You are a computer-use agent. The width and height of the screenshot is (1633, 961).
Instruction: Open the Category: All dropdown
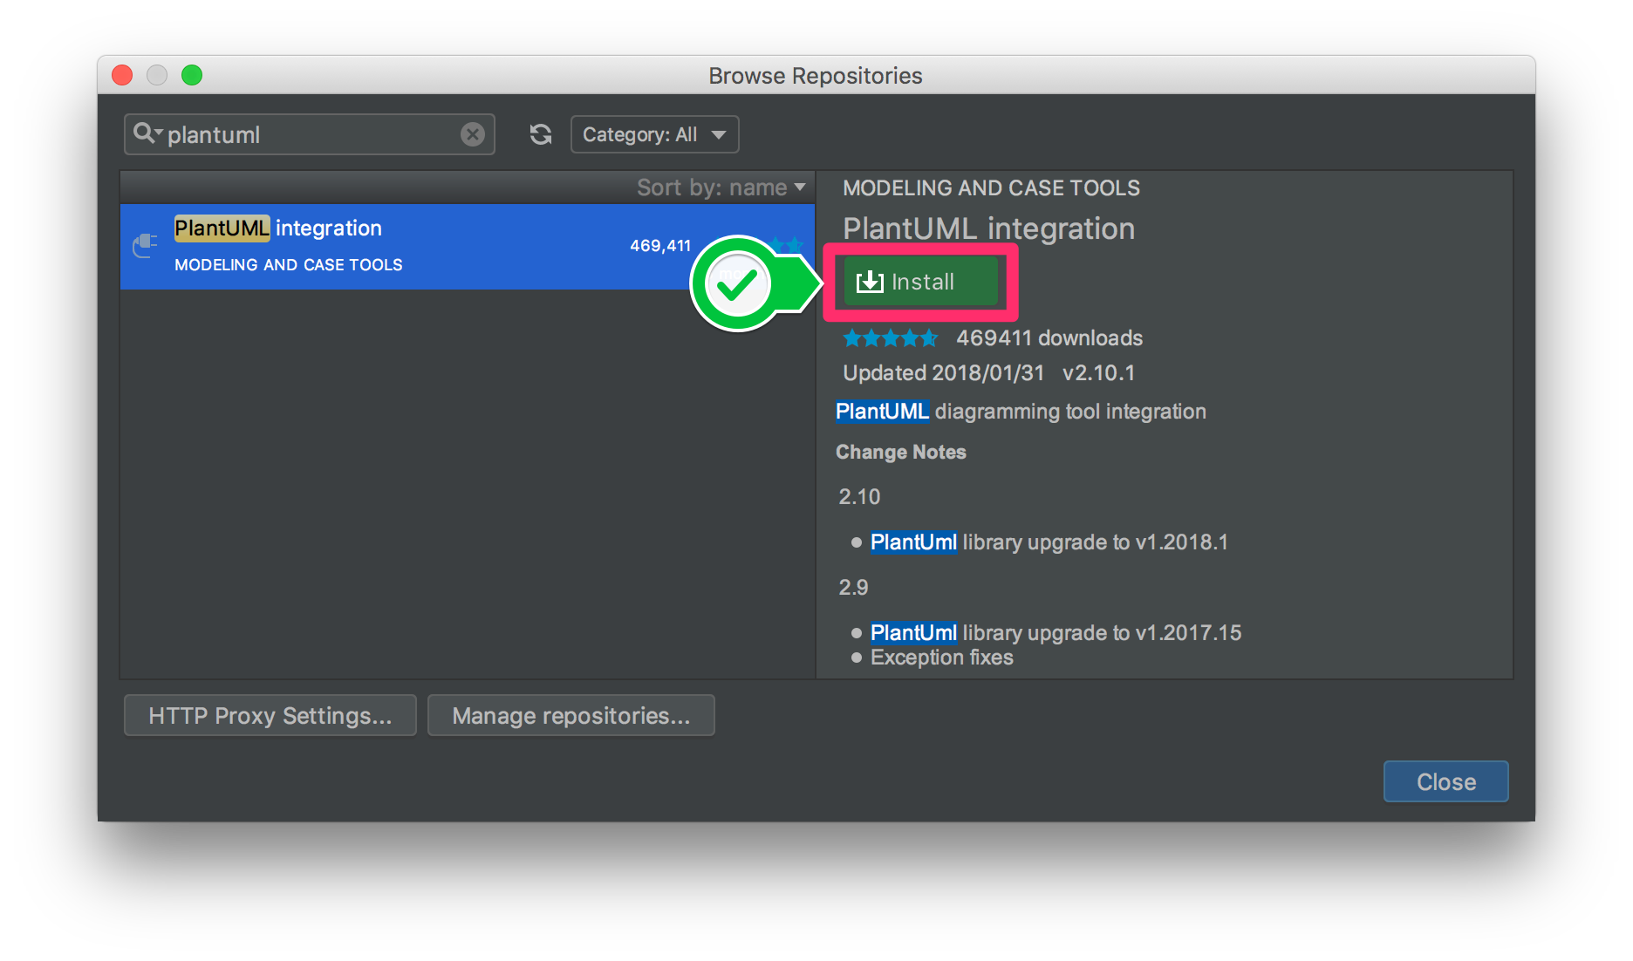pyautogui.click(x=654, y=134)
